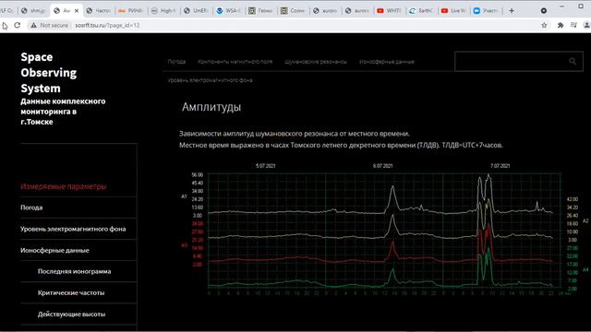
Task: Click the 7.07.2021 chart date label
Action: (501, 166)
